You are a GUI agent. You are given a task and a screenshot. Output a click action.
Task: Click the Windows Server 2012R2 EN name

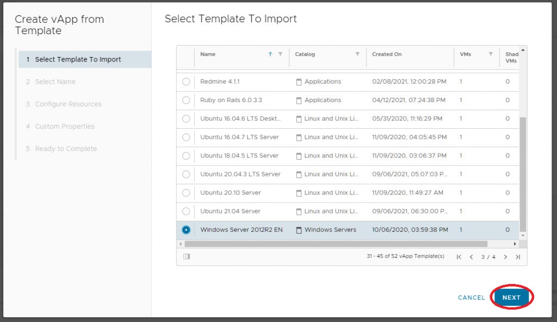[242, 230]
